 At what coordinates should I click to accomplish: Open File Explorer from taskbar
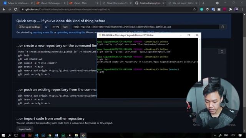click(76, 135)
